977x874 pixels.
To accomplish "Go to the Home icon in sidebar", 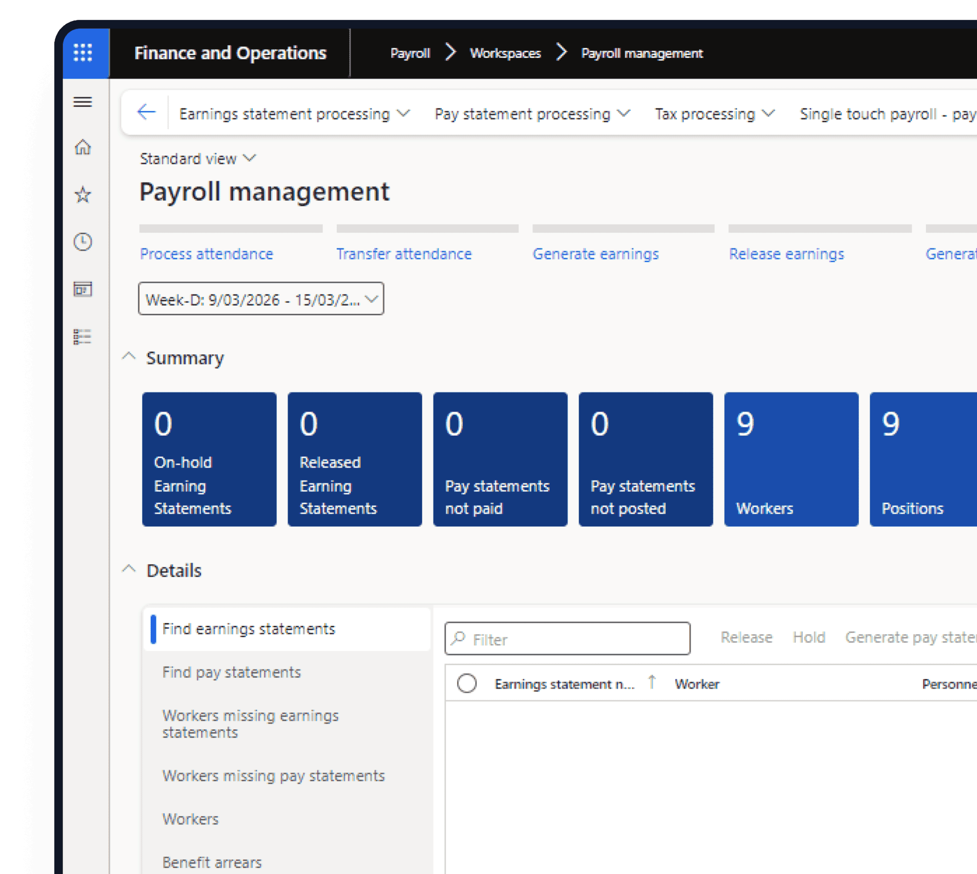I will pos(83,147).
